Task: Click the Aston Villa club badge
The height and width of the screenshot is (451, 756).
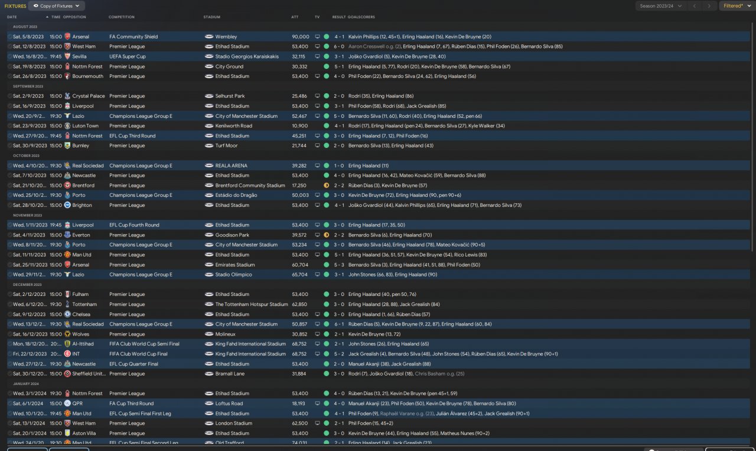Action: point(67,433)
